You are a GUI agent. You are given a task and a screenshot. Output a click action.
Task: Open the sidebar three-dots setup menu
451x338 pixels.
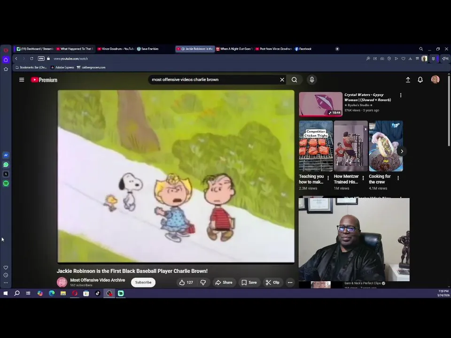[x=6, y=283]
